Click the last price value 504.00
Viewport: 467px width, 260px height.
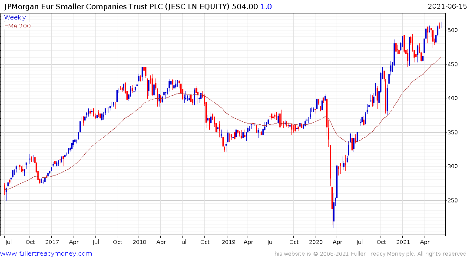pyautogui.click(x=245, y=6)
